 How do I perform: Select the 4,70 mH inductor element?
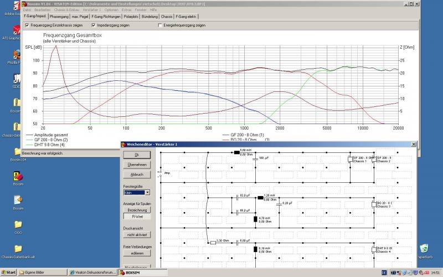tap(255, 219)
